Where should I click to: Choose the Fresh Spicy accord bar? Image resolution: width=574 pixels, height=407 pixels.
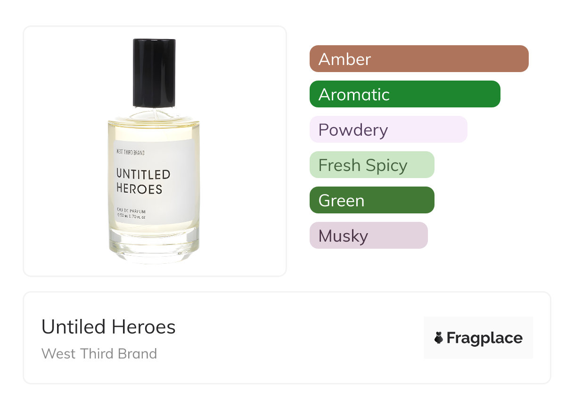click(371, 165)
